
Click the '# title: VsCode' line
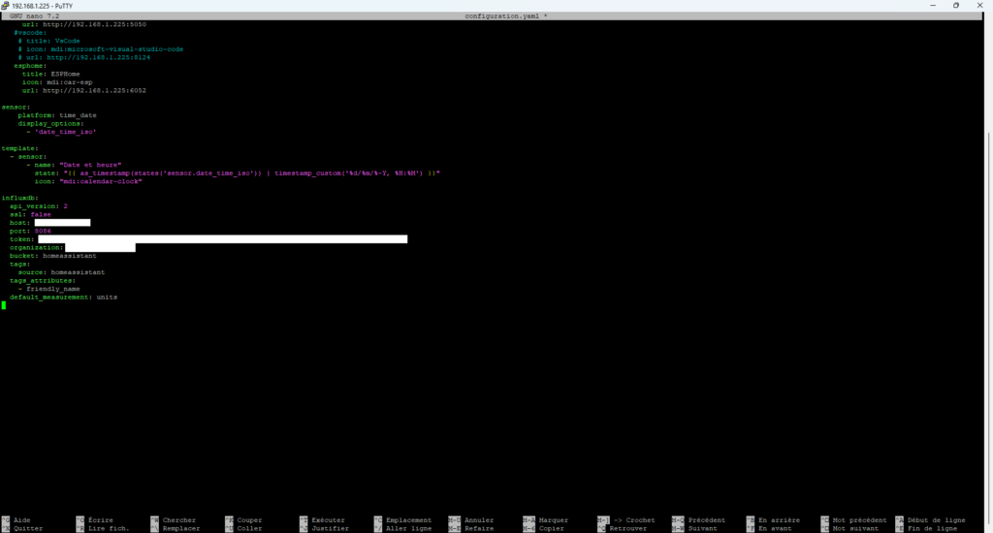48,41
